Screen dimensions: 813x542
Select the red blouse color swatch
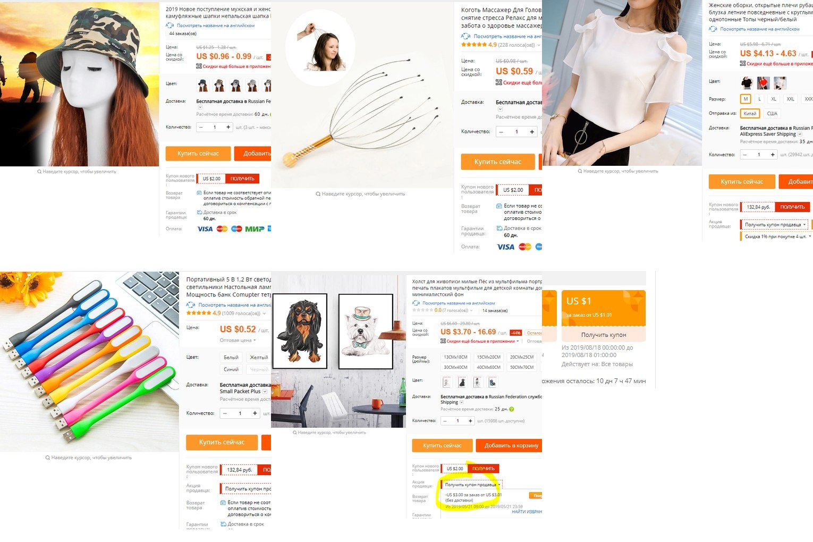coord(764,83)
